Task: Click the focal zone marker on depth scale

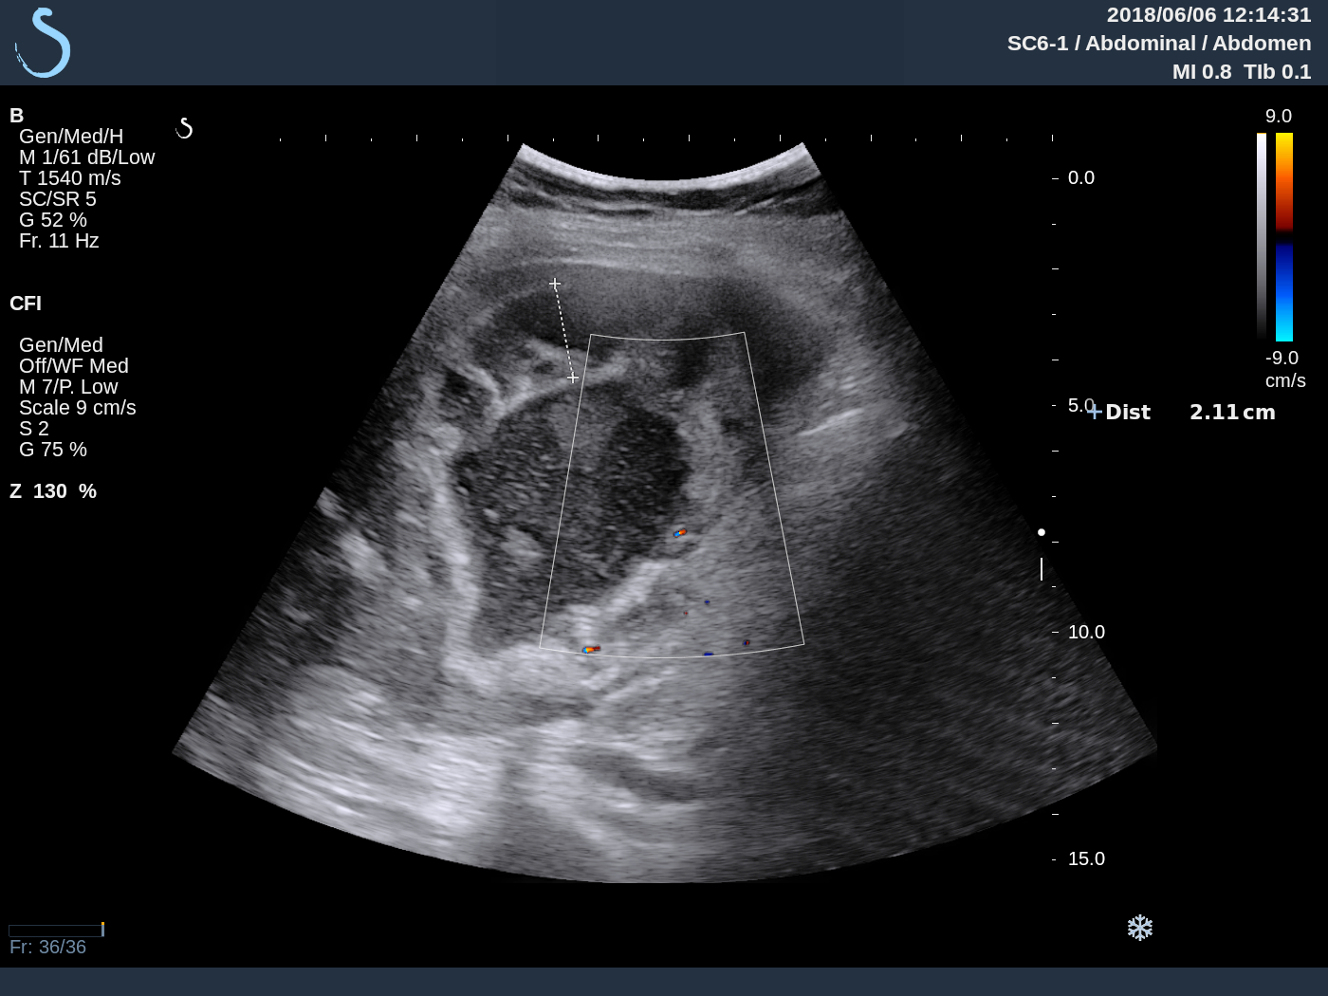Action: tap(1041, 569)
